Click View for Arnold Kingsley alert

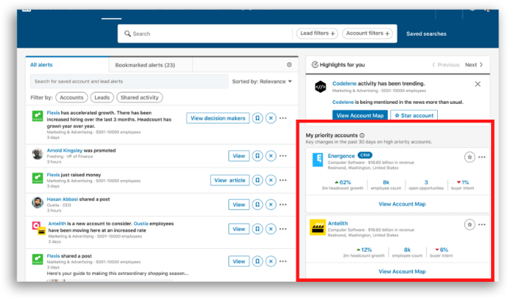[239, 155]
